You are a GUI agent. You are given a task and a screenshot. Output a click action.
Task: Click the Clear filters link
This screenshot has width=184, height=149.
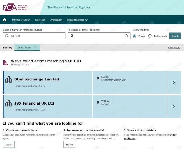(x=174, y=48)
